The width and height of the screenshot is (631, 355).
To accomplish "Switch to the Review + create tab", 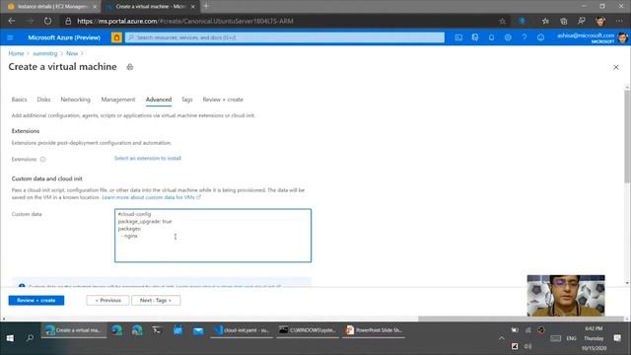I will (223, 100).
